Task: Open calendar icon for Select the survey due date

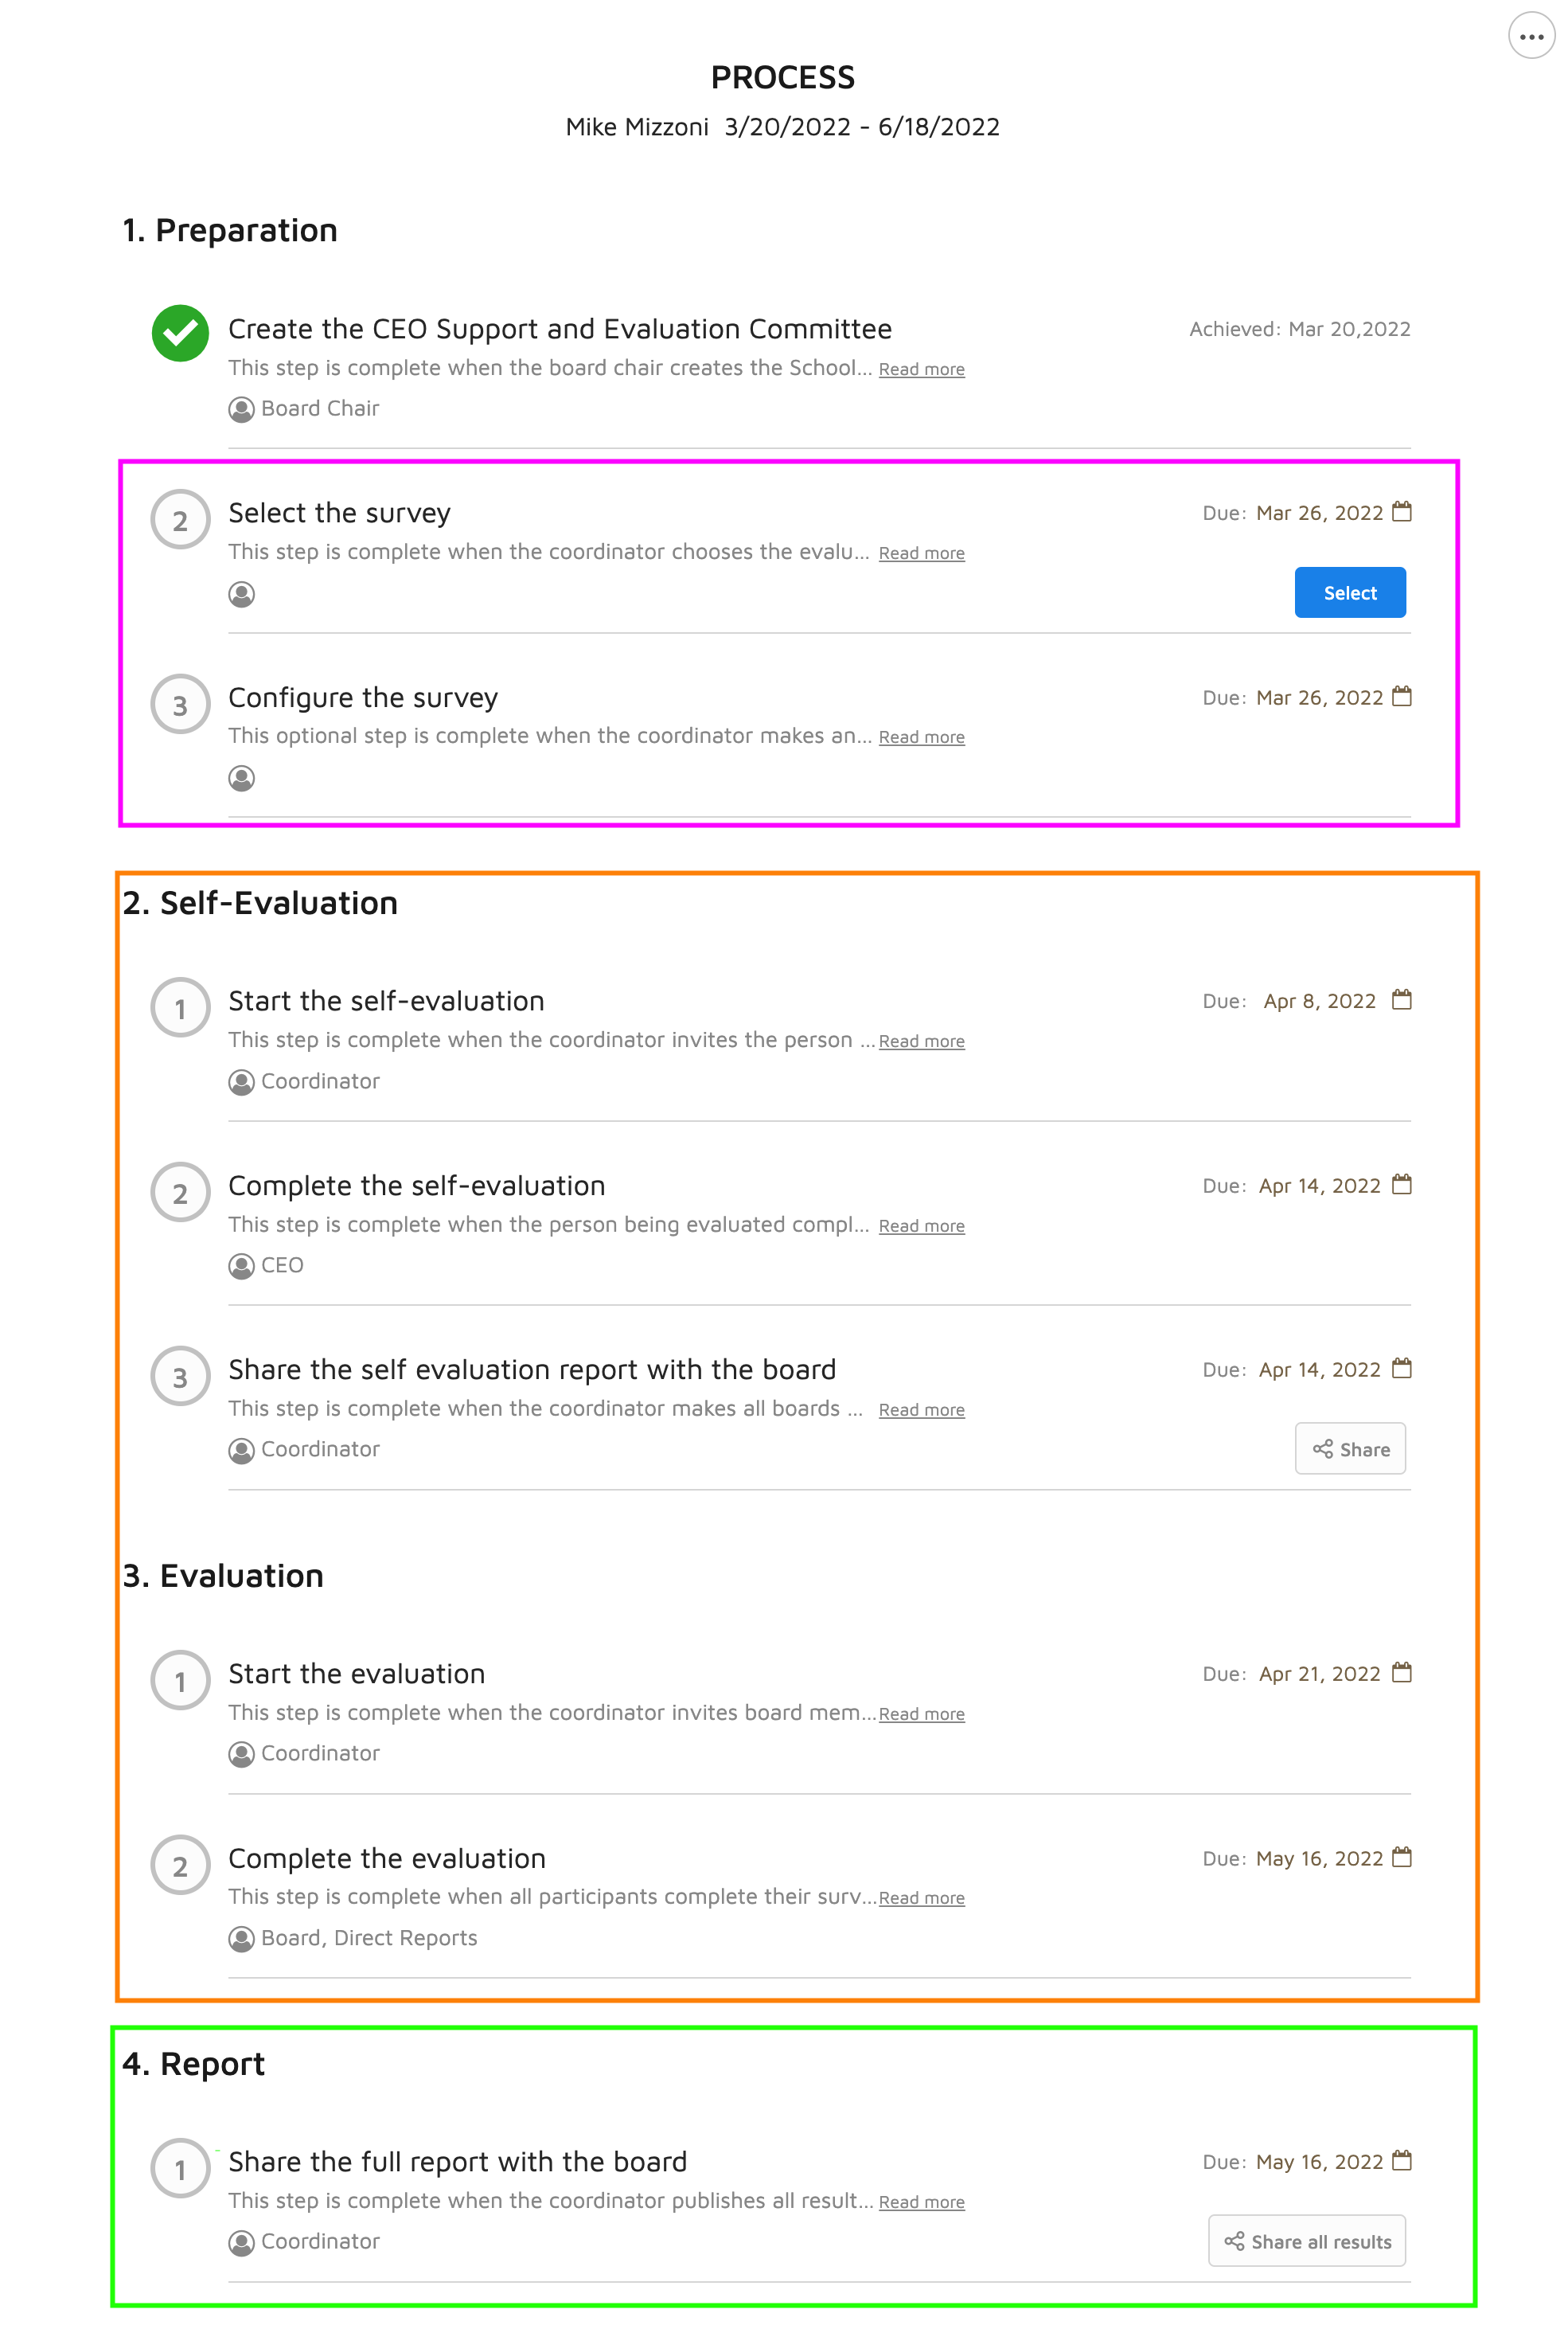Action: pos(1402,512)
